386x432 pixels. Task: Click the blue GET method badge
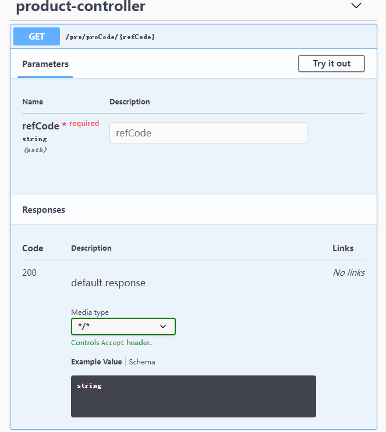[x=37, y=36]
